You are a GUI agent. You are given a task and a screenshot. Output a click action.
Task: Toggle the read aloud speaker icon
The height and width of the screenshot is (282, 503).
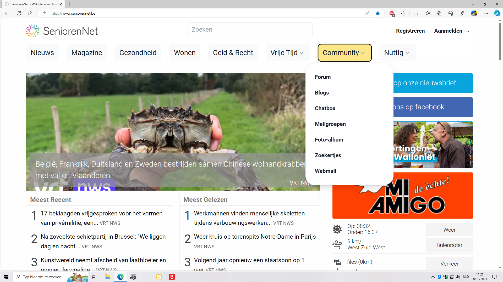tap(367, 13)
